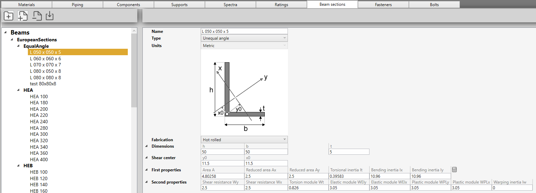The image size is (536, 193).
Task: Collapse the First properties section
Action: pyautogui.click(x=146, y=170)
